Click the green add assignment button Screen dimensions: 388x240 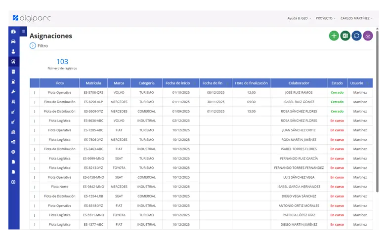[334, 36]
